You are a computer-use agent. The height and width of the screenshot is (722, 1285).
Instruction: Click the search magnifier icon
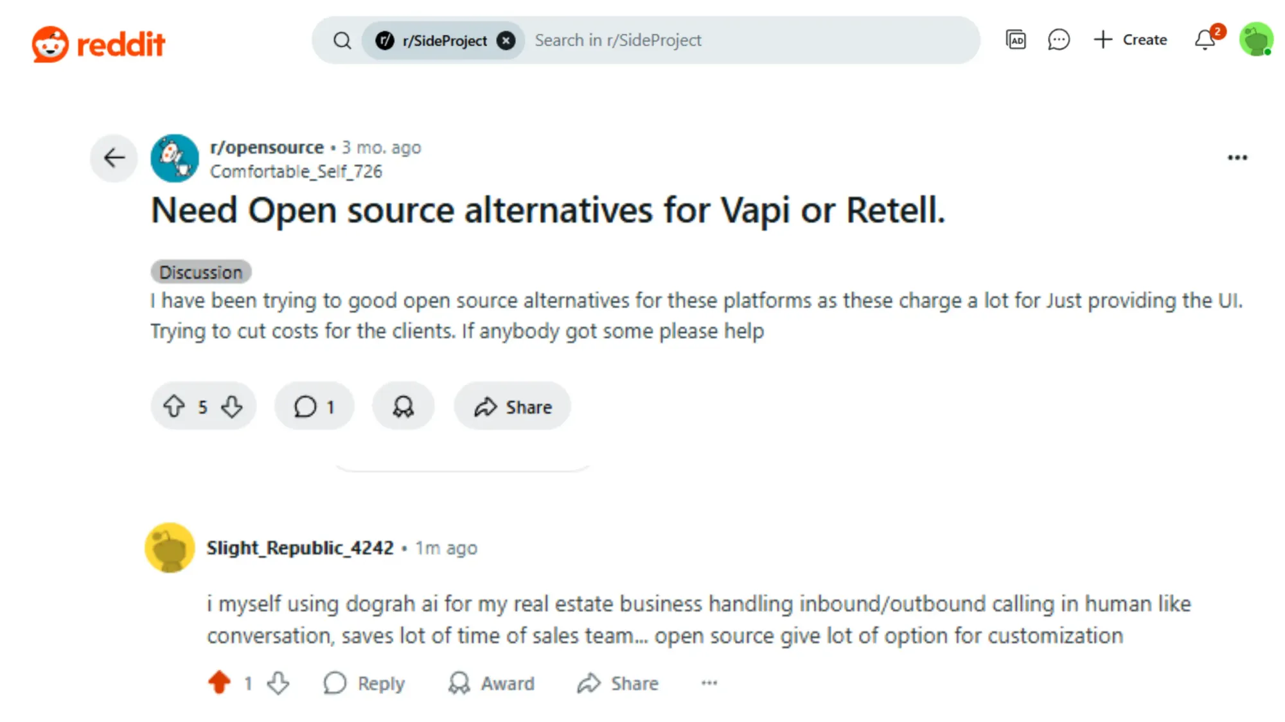click(x=342, y=40)
